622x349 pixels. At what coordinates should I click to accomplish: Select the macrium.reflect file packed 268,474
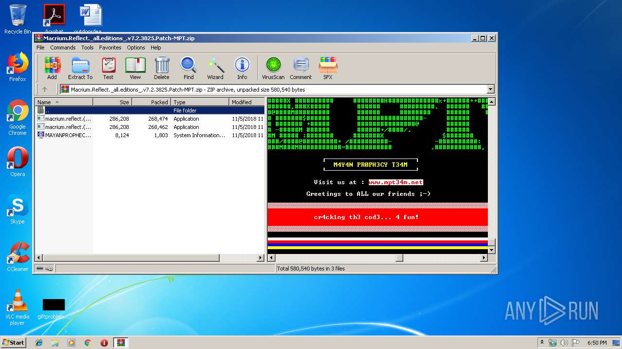pyautogui.click(x=150, y=119)
